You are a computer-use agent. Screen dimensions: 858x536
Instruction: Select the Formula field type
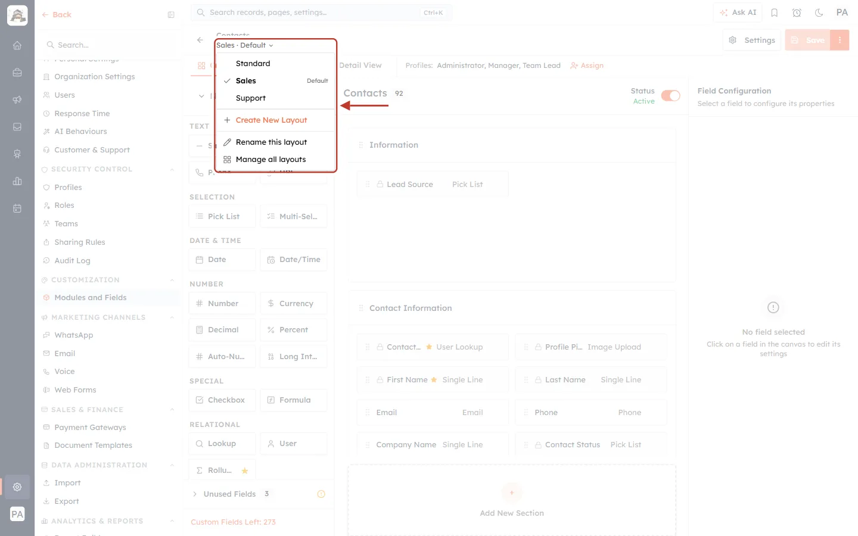pos(294,400)
